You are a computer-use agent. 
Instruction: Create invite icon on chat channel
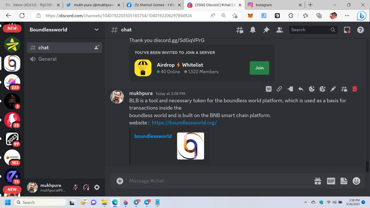click(97, 47)
